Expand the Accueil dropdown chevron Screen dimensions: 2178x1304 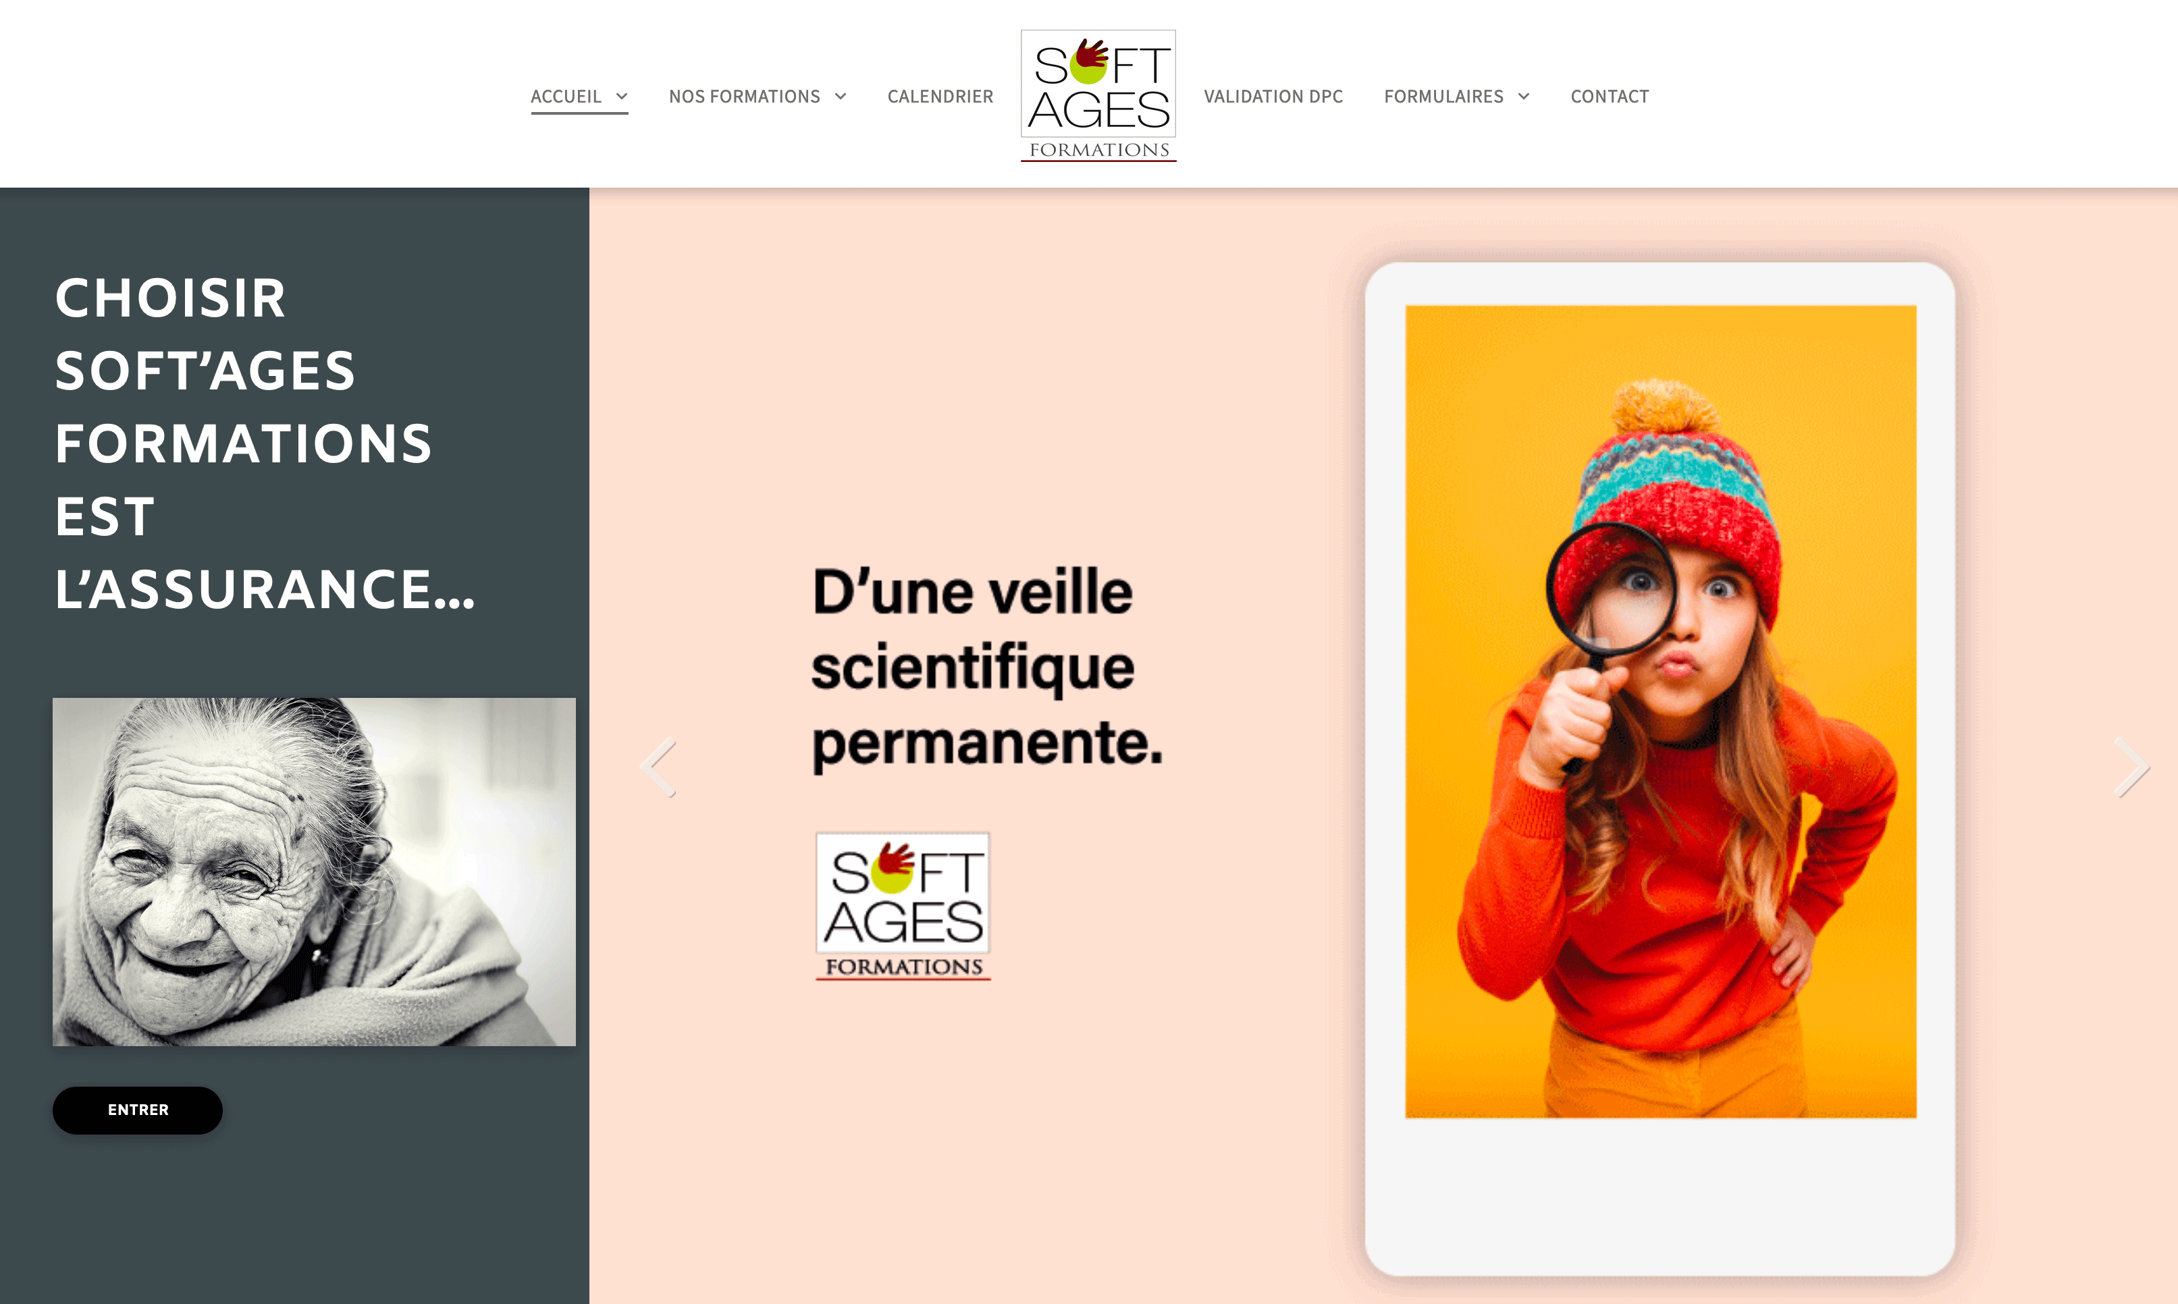(621, 97)
